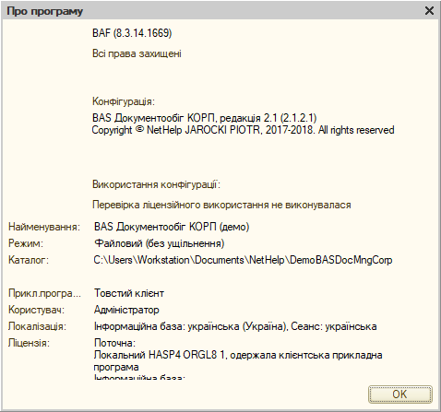
Task: Click the truncated Прикл.програ... label
Action: (44, 293)
